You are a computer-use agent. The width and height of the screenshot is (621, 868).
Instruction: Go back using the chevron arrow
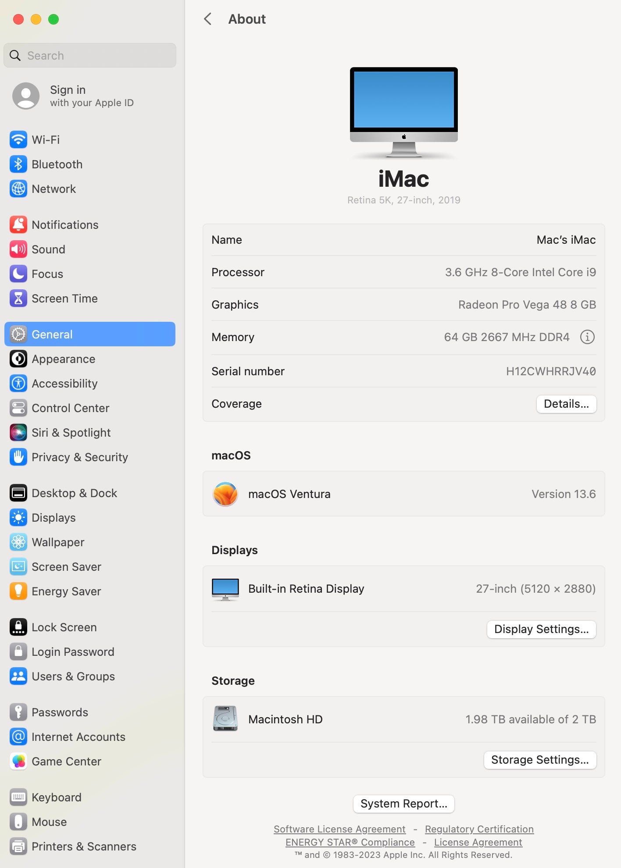208,19
